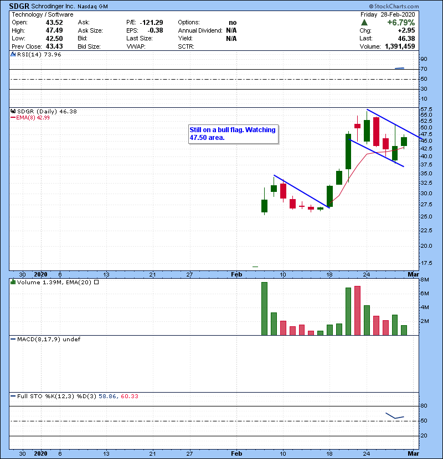443x459 pixels.
Task: Click the green up-triangle next to +6.79%
Action: click(x=364, y=23)
